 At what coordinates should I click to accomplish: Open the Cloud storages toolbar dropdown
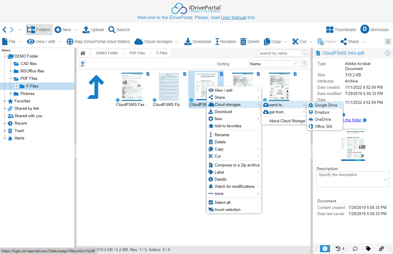tap(156, 42)
